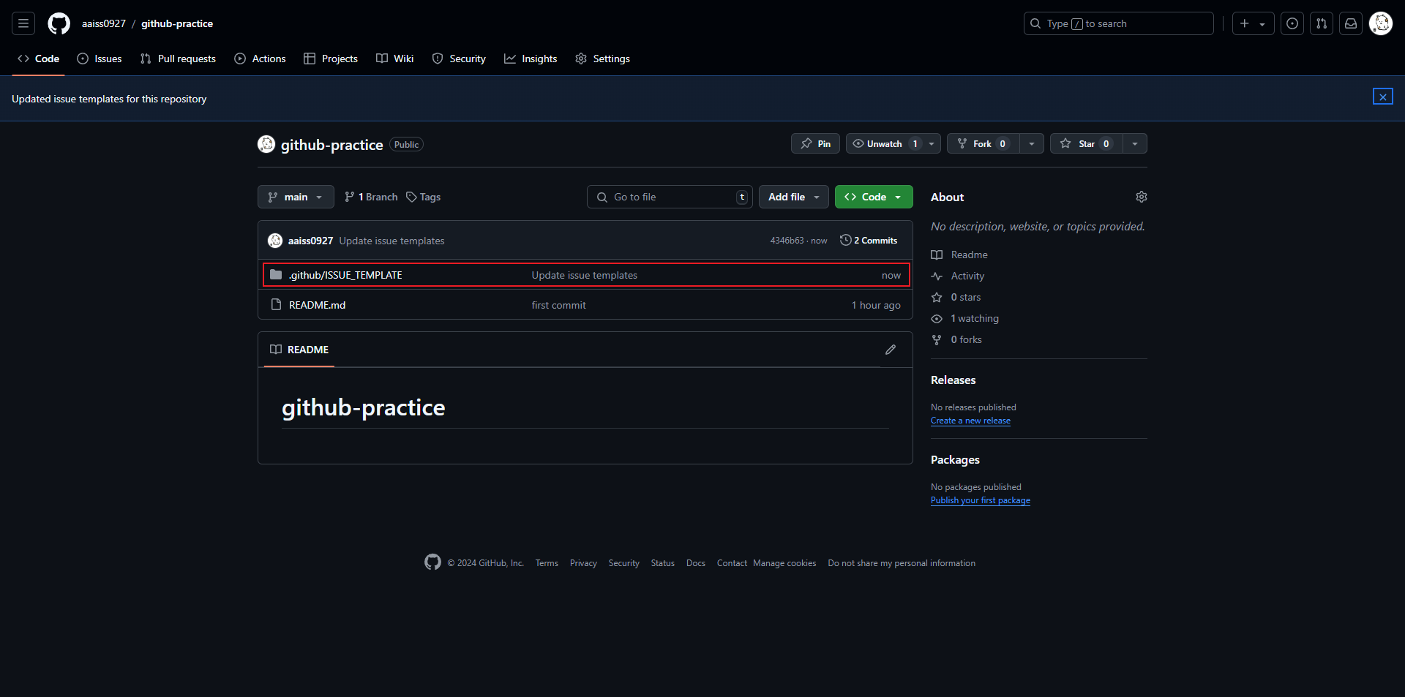The width and height of the screenshot is (1405, 697).
Task: Click the Go to file input
Action: pyautogui.click(x=670, y=197)
